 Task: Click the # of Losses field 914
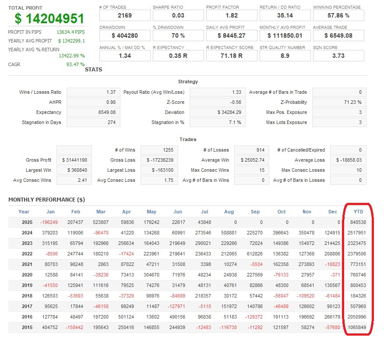(x=252, y=150)
